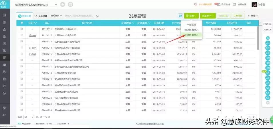Click the bottom-most sidebar icon

[5, 115]
